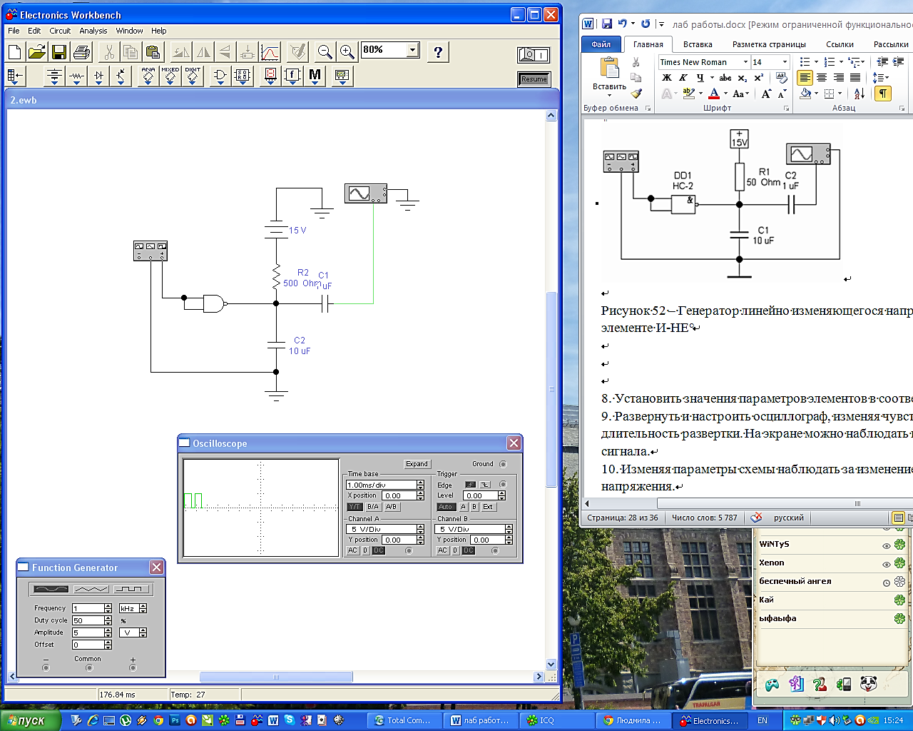Choose triangle waveform in Function Generator

click(91, 589)
